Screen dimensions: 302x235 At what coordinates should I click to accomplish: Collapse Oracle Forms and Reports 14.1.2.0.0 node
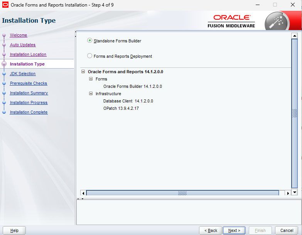83,72
